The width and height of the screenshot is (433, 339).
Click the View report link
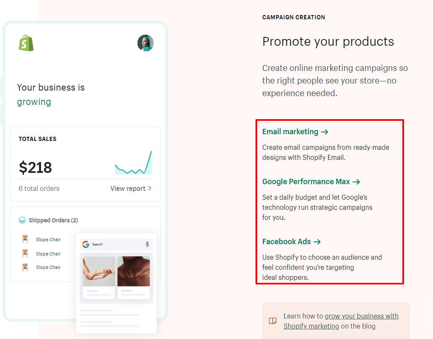pyautogui.click(x=128, y=188)
